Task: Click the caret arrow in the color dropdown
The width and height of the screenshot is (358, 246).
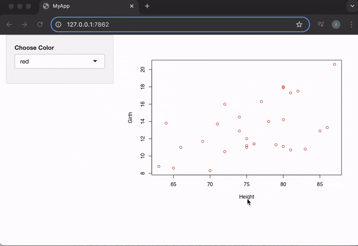Action: click(x=95, y=61)
